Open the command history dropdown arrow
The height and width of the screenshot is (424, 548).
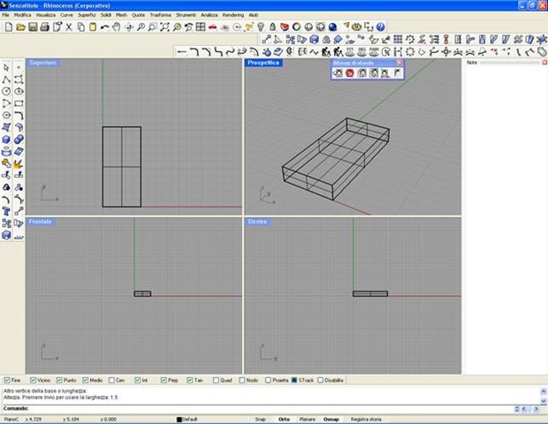point(516,408)
